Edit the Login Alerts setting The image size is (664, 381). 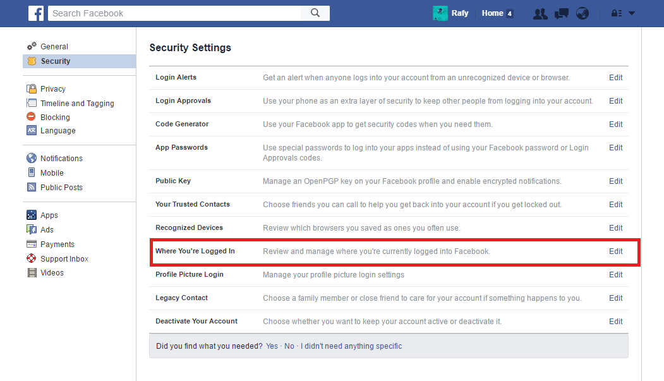pos(615,77)
